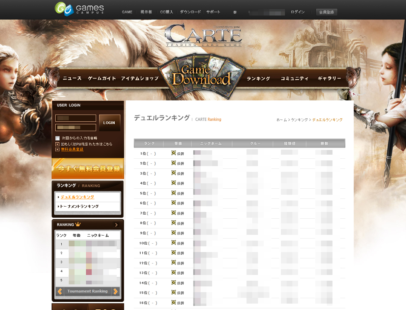The width and height of the screenshot is (406, 310).
Task: Open the CARTE Trading Card Game logo
Action: pyautogui.click(x=203, y=35)
